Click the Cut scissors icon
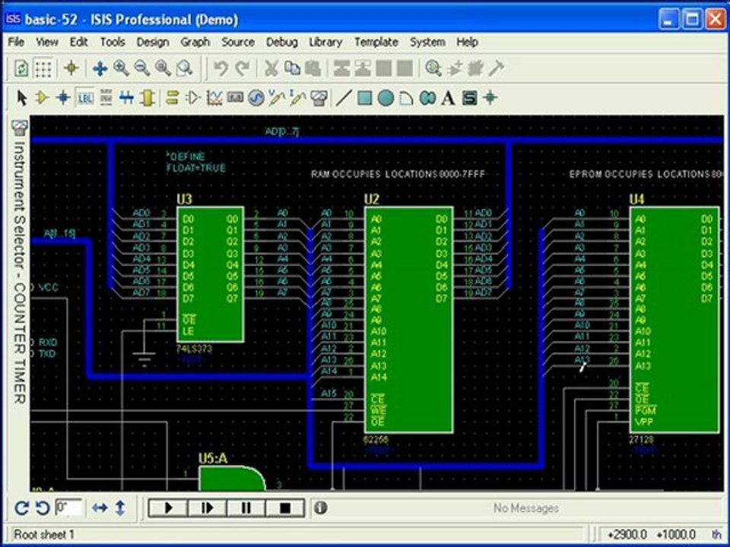The width and height of the screenshot is (730, 547). click(x=271, y=68)
